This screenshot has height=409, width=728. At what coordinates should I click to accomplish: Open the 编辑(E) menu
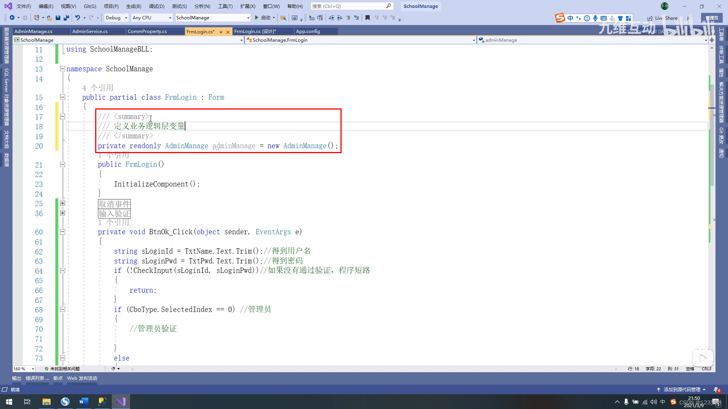[x=46, y=6]
